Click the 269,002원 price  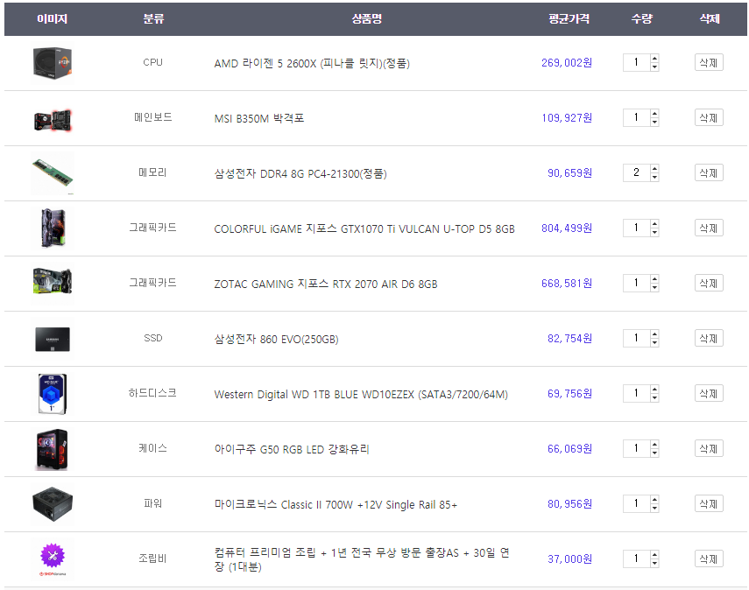coord(567,62)
